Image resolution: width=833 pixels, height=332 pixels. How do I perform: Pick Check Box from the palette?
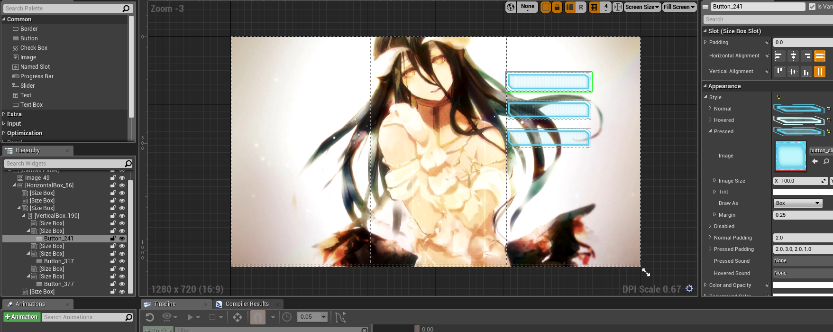34,48
